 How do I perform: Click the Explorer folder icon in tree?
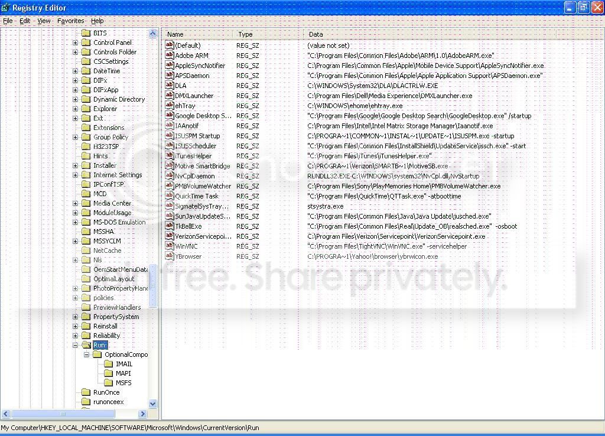coord(86,109)
